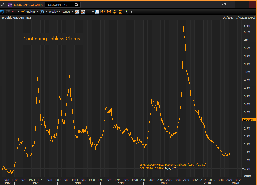The width and height of the screenshot is (257, 185).
Task: Show more toolbar items chevron
Action: coord(131,12)
